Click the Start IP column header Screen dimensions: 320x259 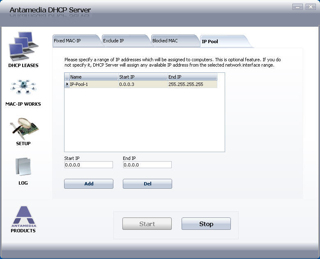tap(142, 77)
